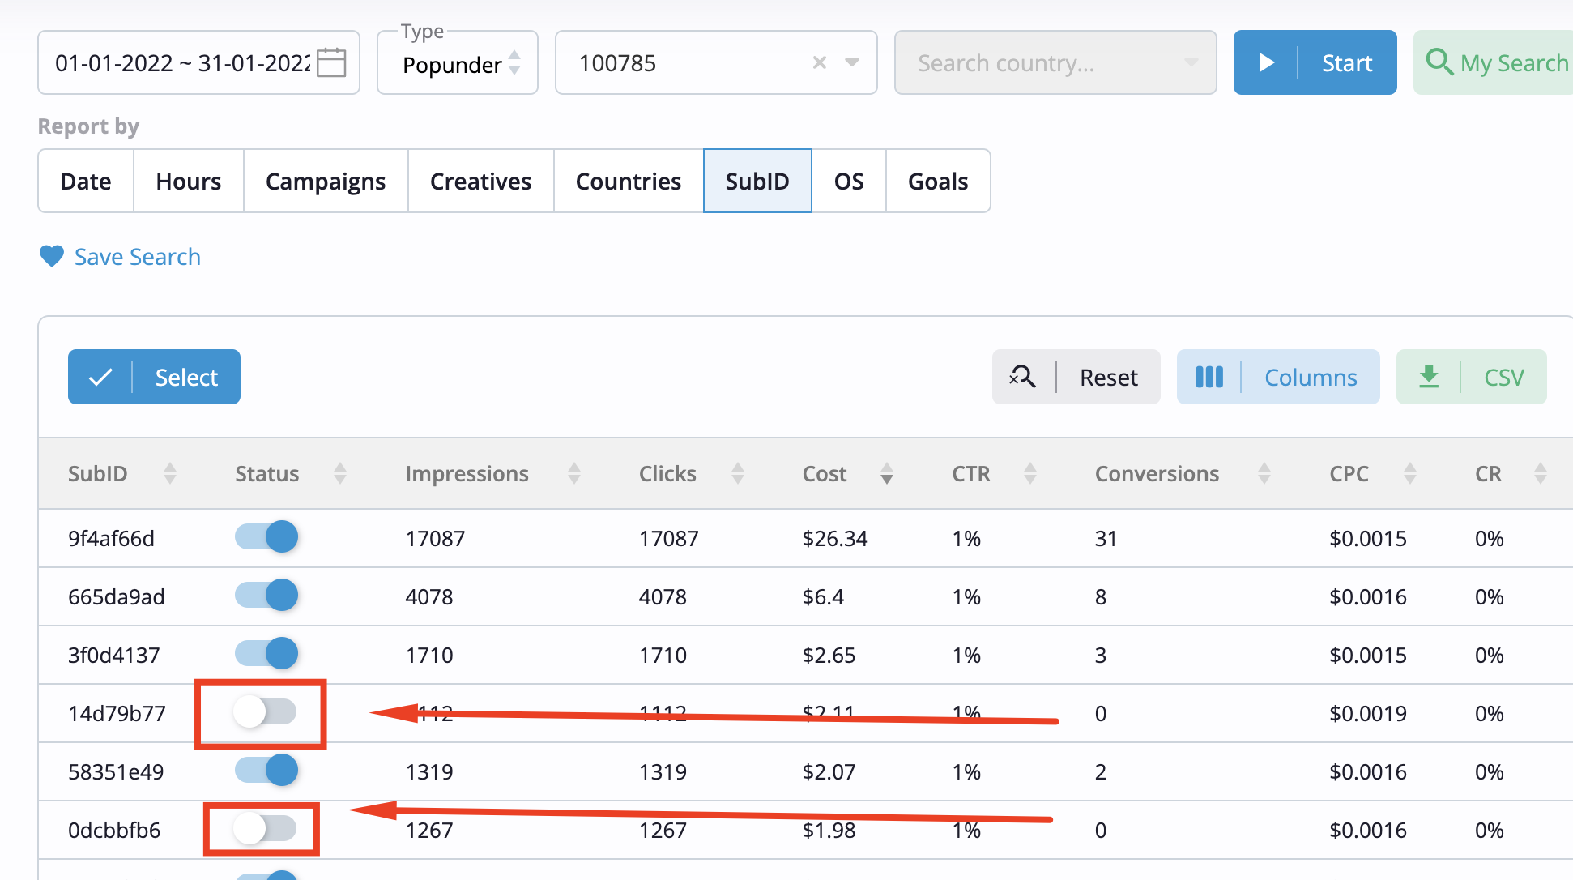Click SubID 58351e49 cell

pyautogui.click(x=116, y=771)
